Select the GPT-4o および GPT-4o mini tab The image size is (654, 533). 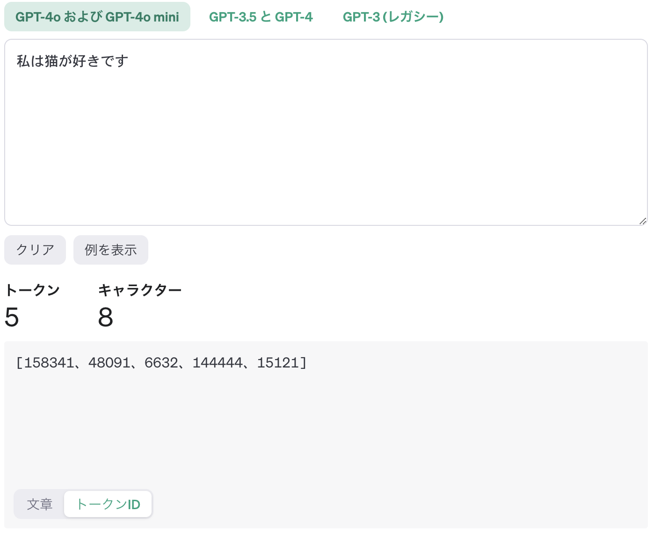click(97, 17)
